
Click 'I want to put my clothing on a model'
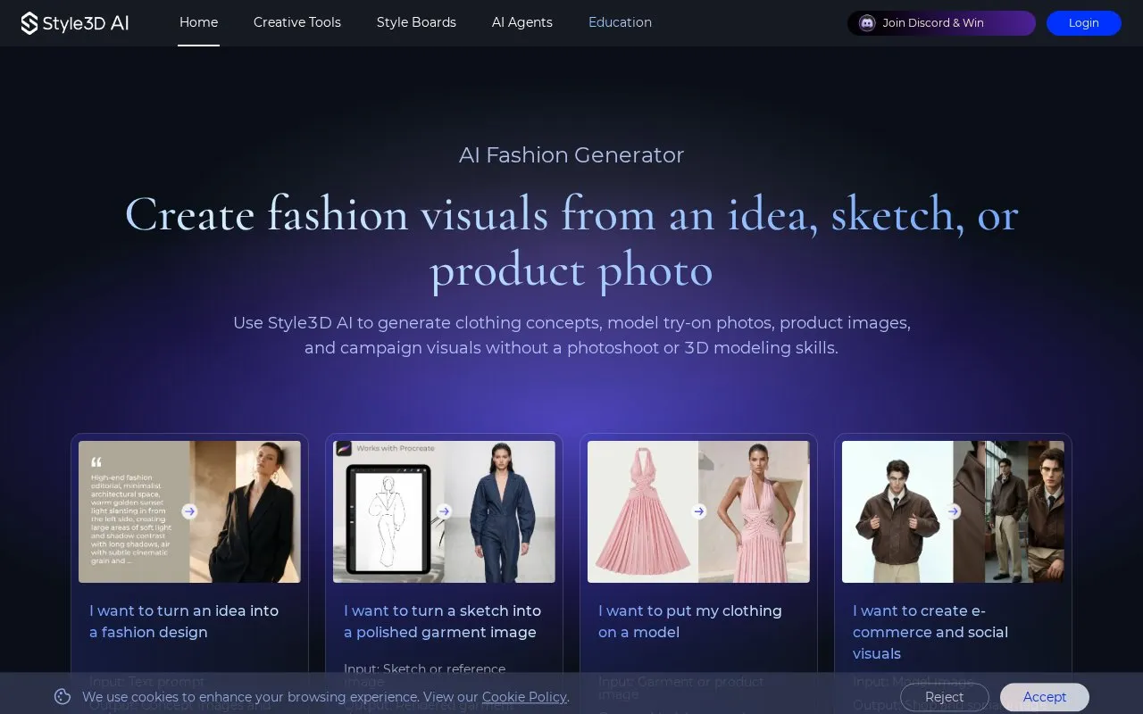point(690,622)
